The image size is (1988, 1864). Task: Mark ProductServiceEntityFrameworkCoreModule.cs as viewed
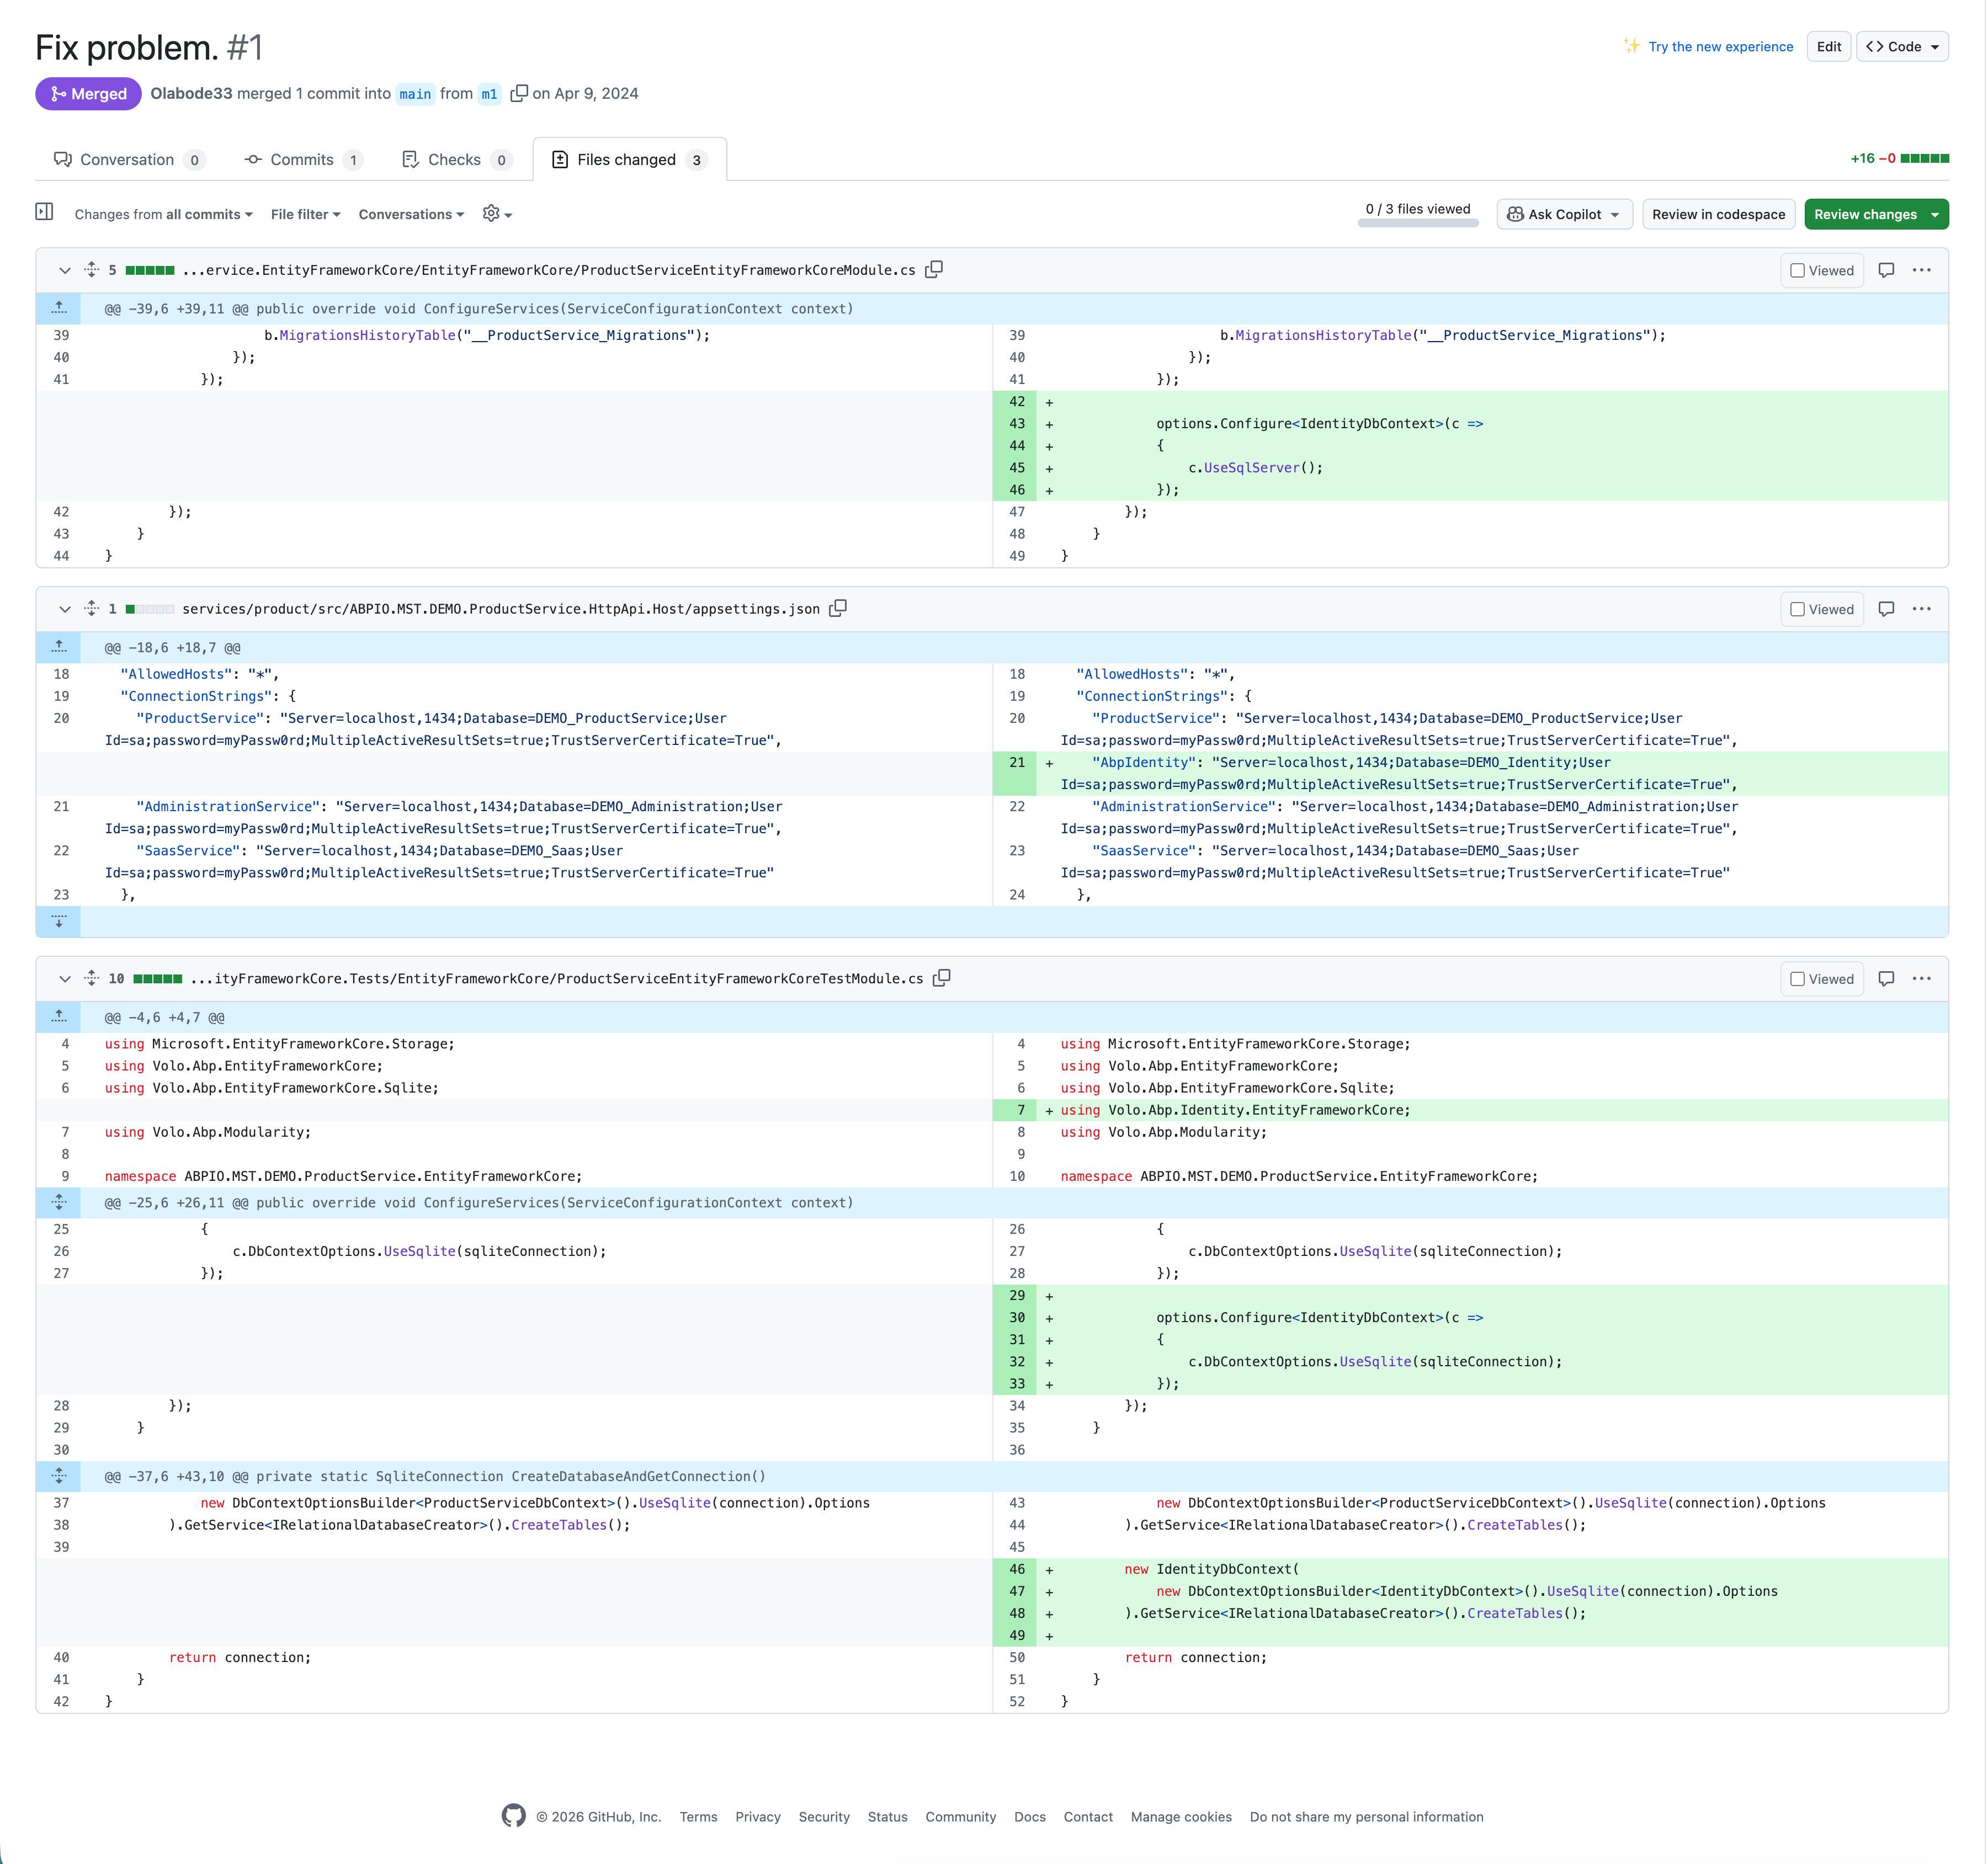point(1821,270)
